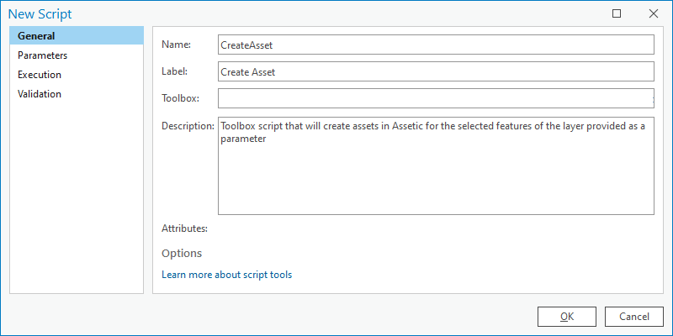The image size is (673, 336).
Task: Click inside the Description text area
Action: (436, 165)
